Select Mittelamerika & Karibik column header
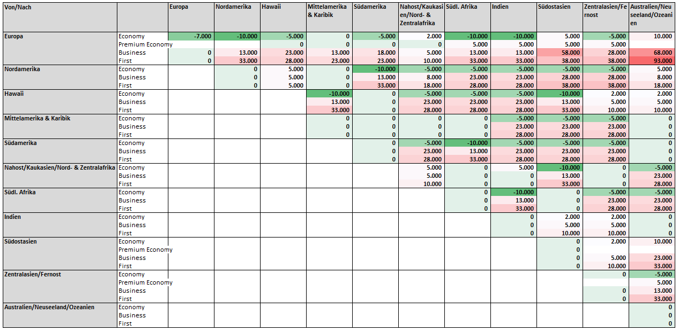 tap(329, 17)
